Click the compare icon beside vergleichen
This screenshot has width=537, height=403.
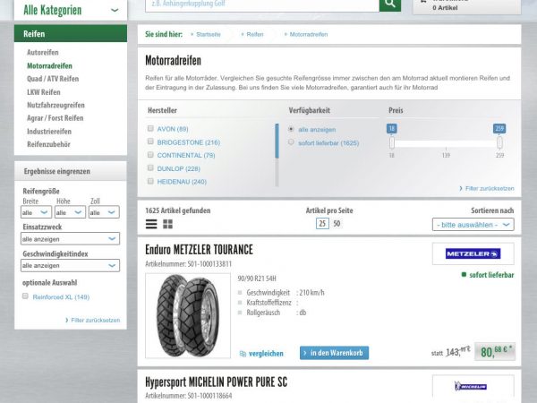coord(243,354)
